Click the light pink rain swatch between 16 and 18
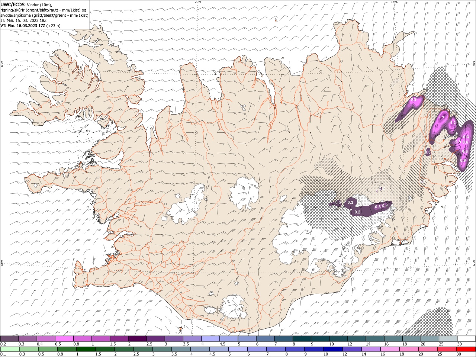 point(390,349)
